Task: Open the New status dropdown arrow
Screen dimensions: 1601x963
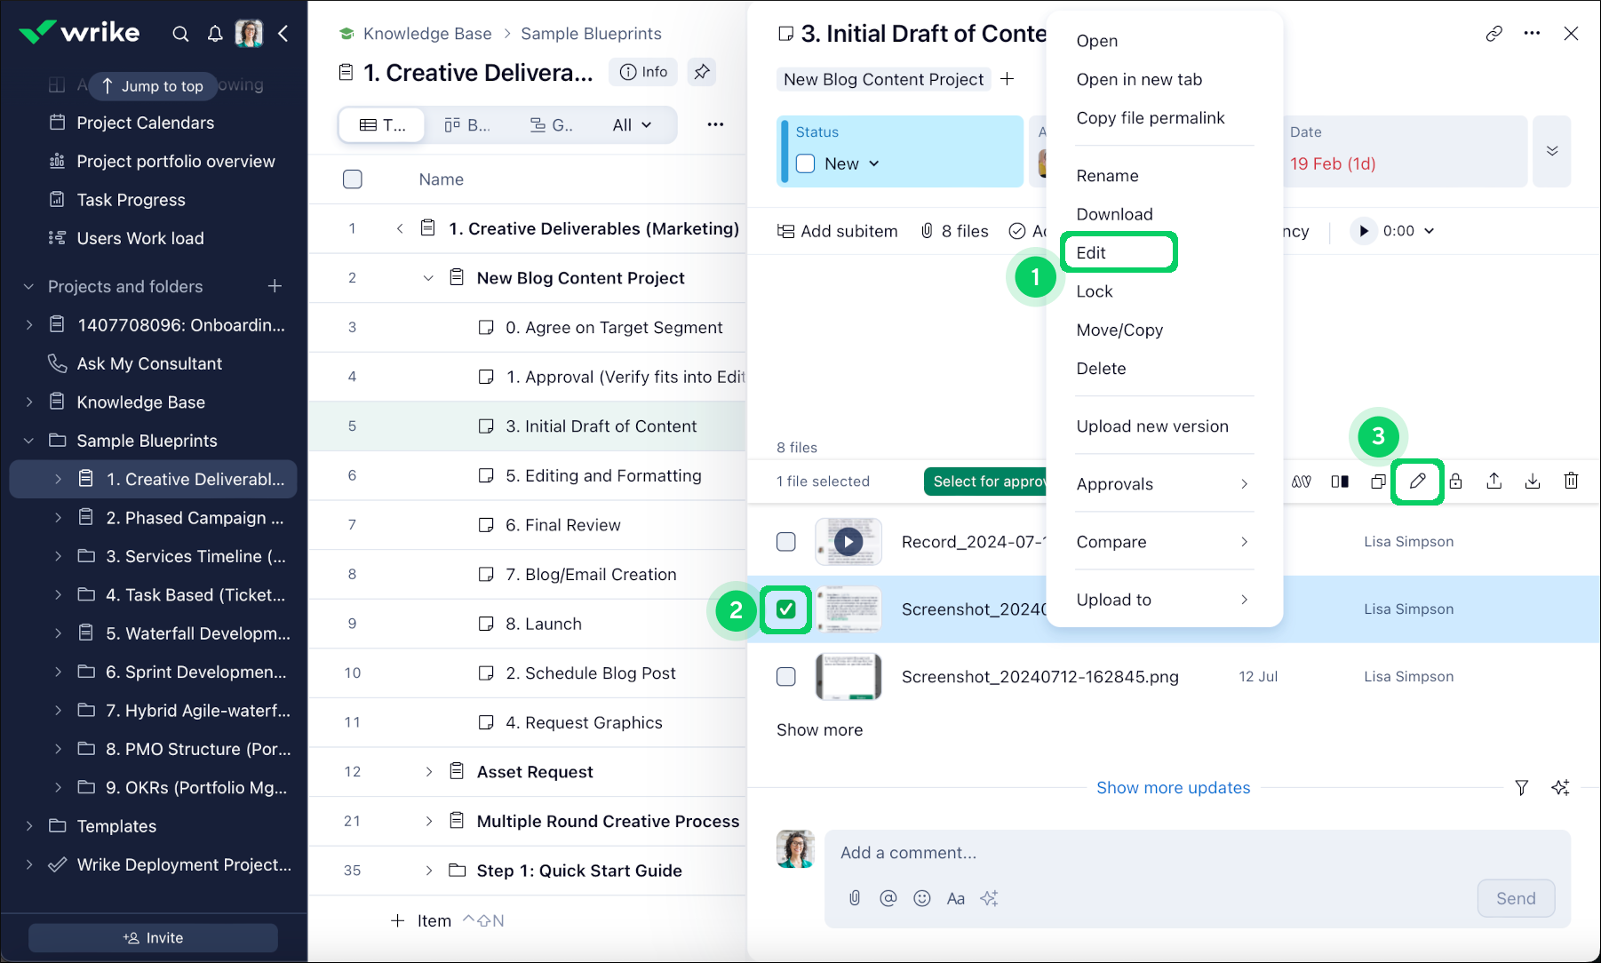Action: coord(874,163)
